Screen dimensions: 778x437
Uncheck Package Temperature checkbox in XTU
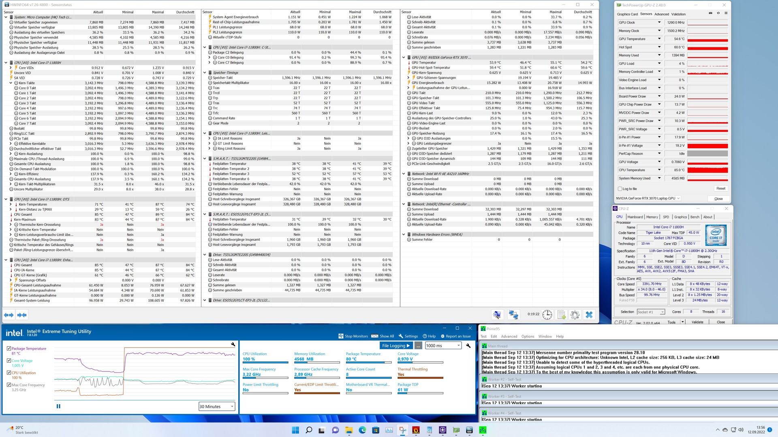pyautogui.click(x=9, y=348)
